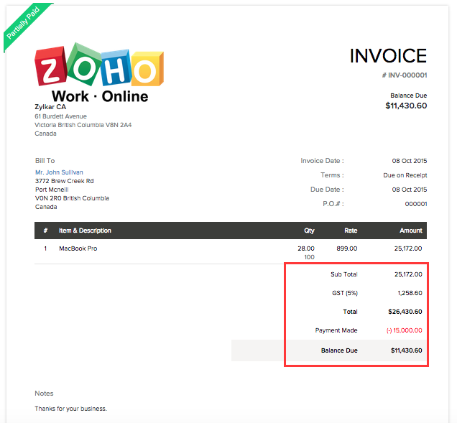Click the Qty column header
This screenshot has height=423, width=457.
tap(309, 231)
